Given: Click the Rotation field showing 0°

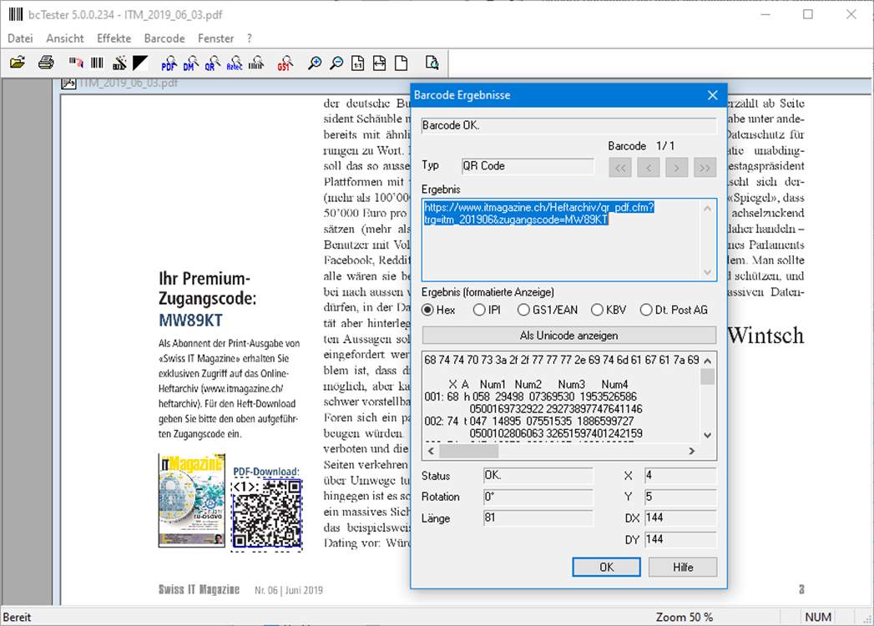Looking at the screenshot, I should (538, 497).
